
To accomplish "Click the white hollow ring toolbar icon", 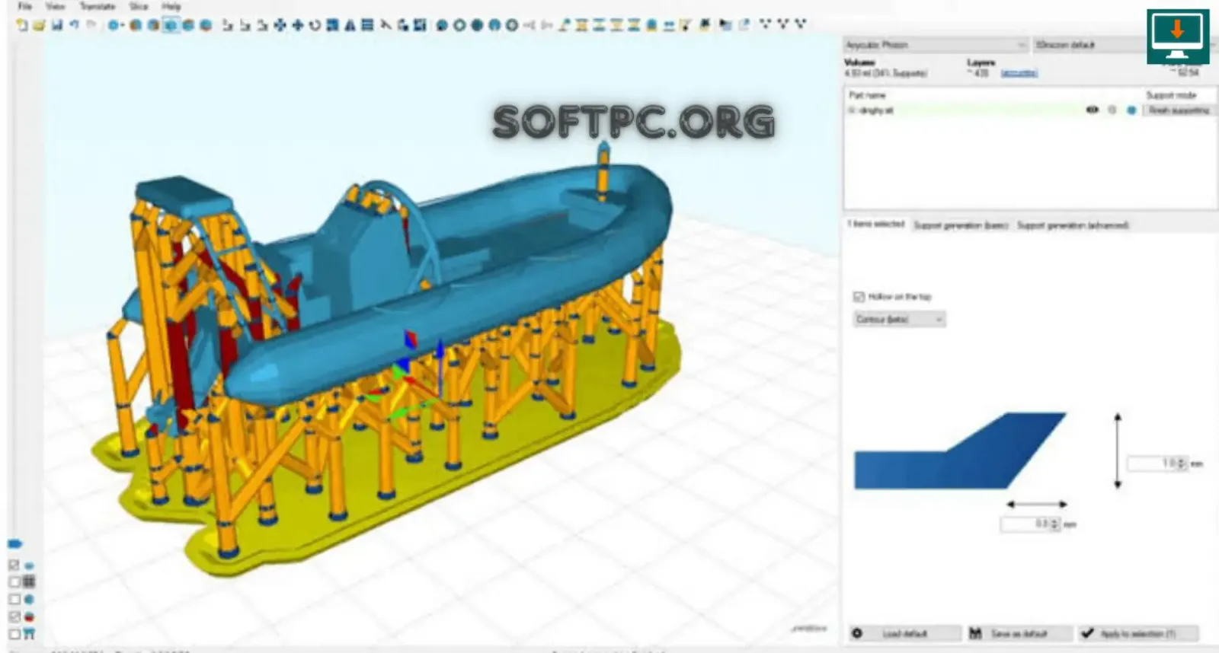I will click(x=459, y=25).
